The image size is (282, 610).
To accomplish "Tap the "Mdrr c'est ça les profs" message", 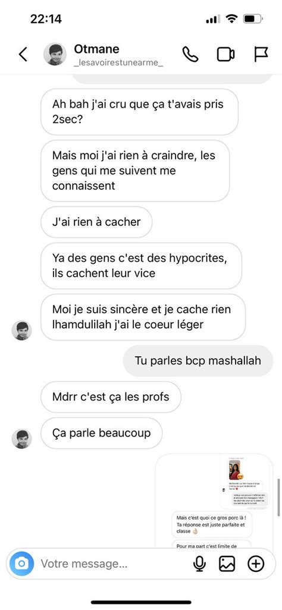I will click(111, 397).
